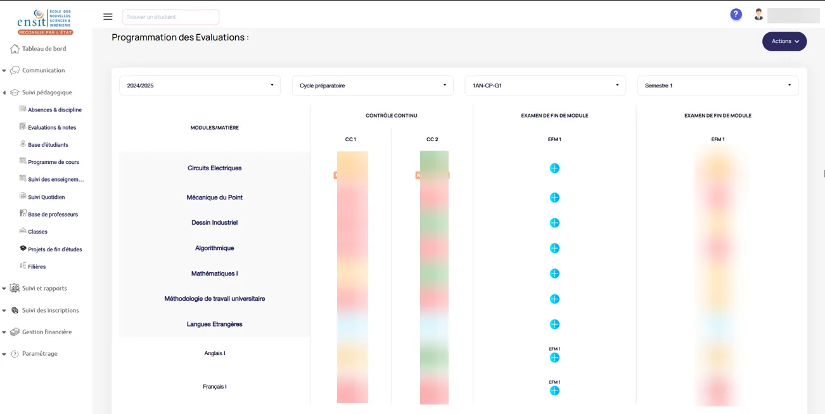
Task: Go to Evaluations & notes page
Action: (51, 128)
